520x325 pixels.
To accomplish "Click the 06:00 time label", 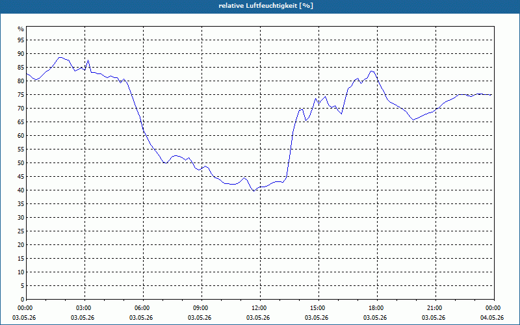I will tap(143, 308).
